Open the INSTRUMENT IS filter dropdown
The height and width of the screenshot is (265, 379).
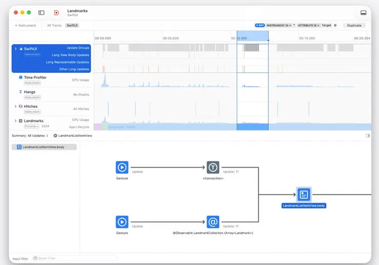click(x=279, y=26)
